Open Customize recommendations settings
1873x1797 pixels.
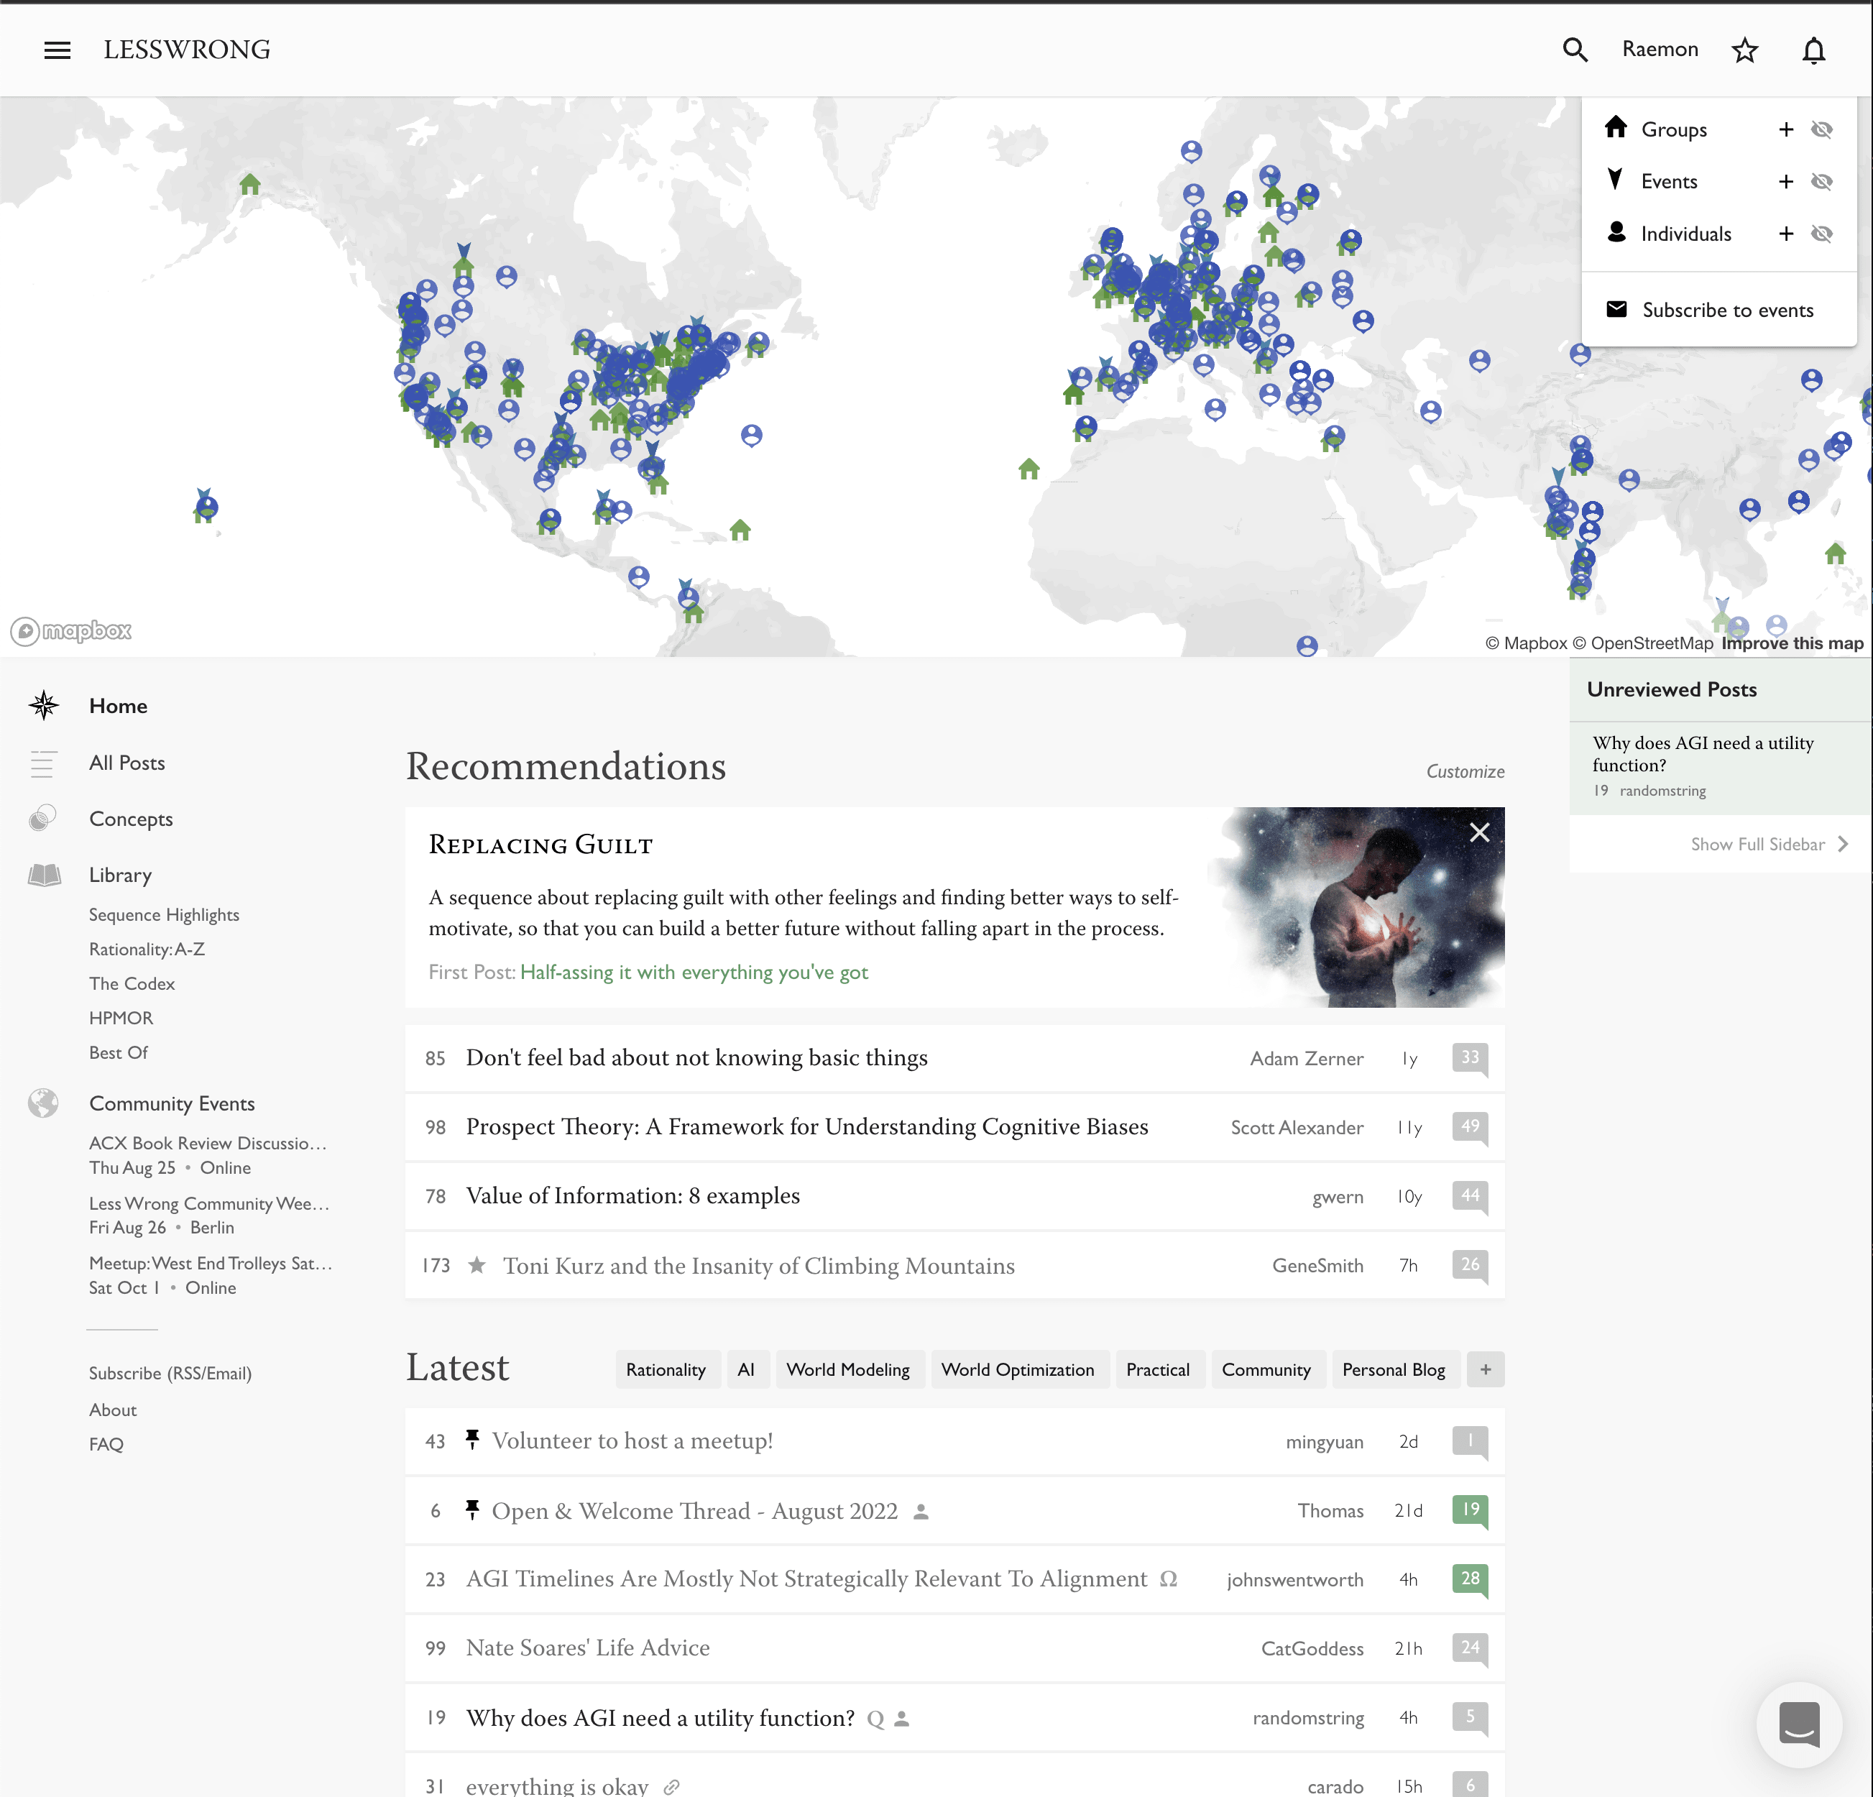(x=1465, y=771)
